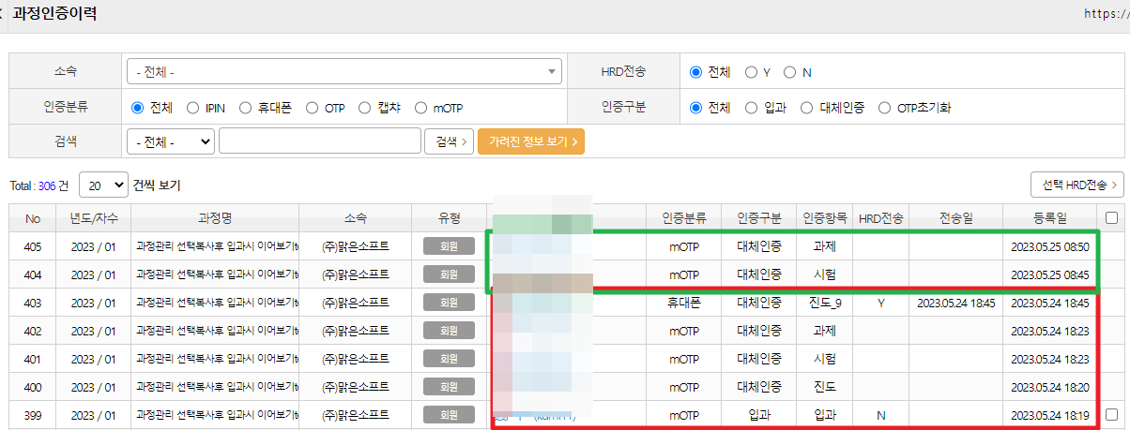
Task: Click the orange 가려진 정보 보기 button
Action: pyautogui.click(x=530, y=141)
